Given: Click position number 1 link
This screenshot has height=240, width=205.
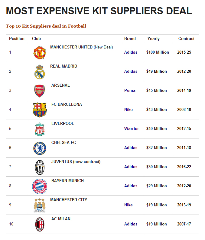Looking at the screenshot, I should coord(10,52).
